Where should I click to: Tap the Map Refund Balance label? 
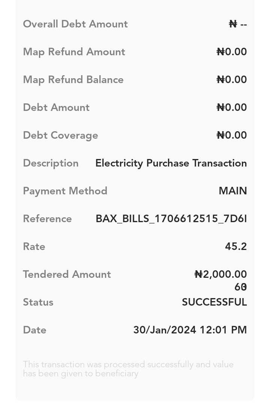coord(73,80)
